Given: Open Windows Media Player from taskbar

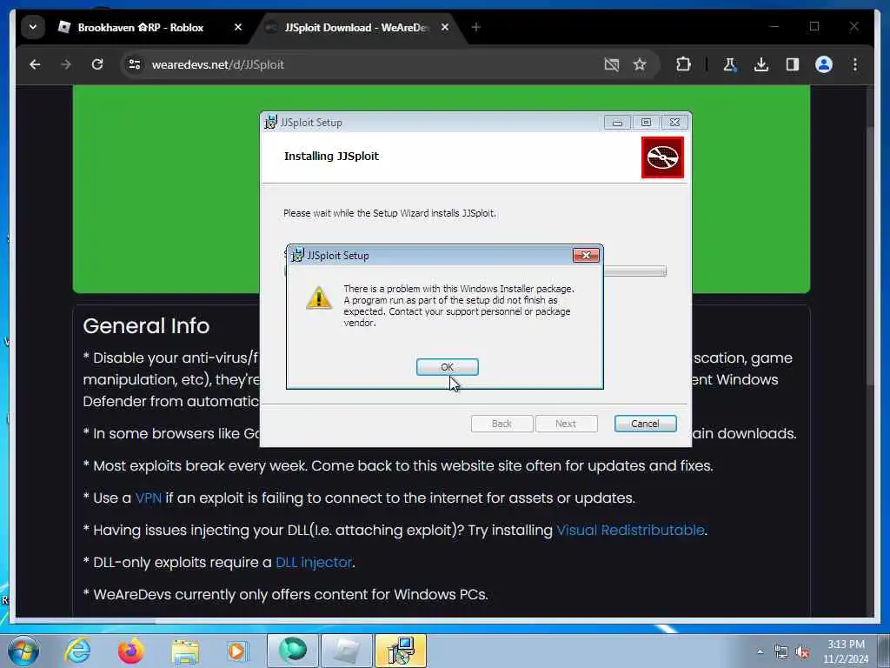Looking at the screenshot, I should point(237,651).
